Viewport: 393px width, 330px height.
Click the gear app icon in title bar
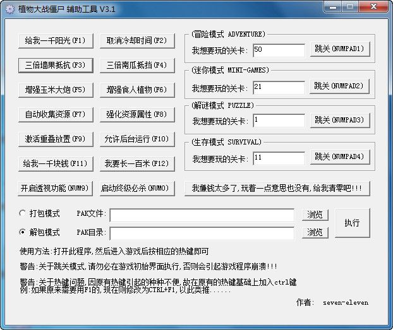click(x=9, y=9)
